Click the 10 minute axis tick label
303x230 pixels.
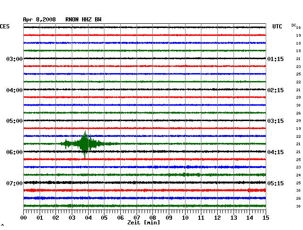pyautogui.click(x=185, y=217)
